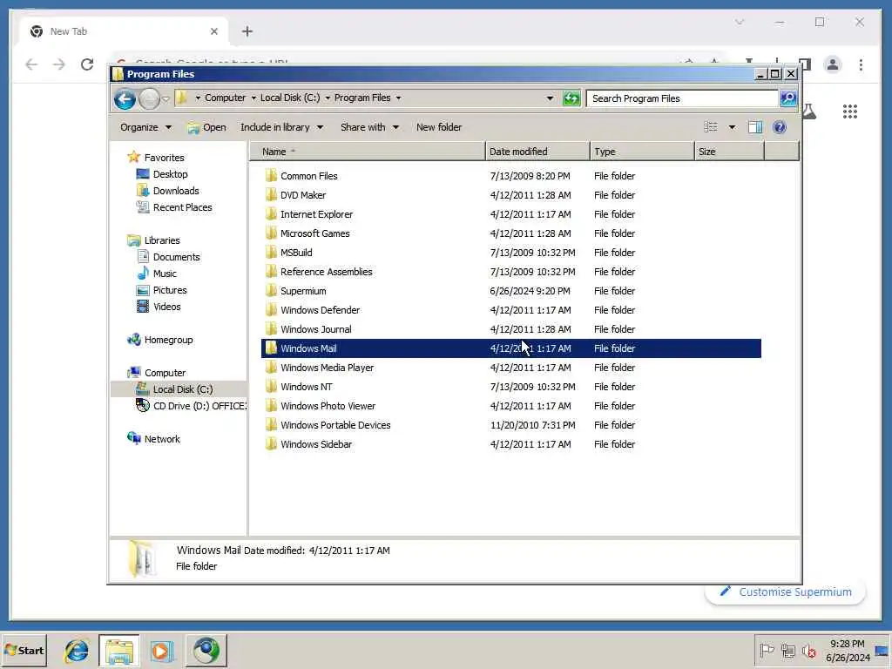Open the view options dropdown arrow
The image size is (892, 669).
click(732, 127)
